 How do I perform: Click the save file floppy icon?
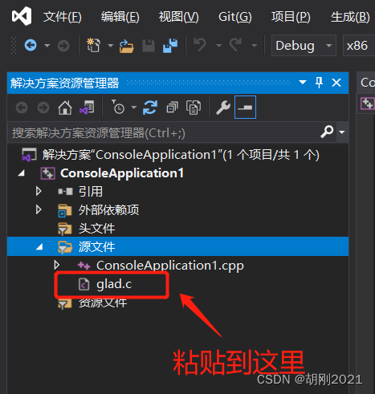pyautogui.click(x=149, y=46)
